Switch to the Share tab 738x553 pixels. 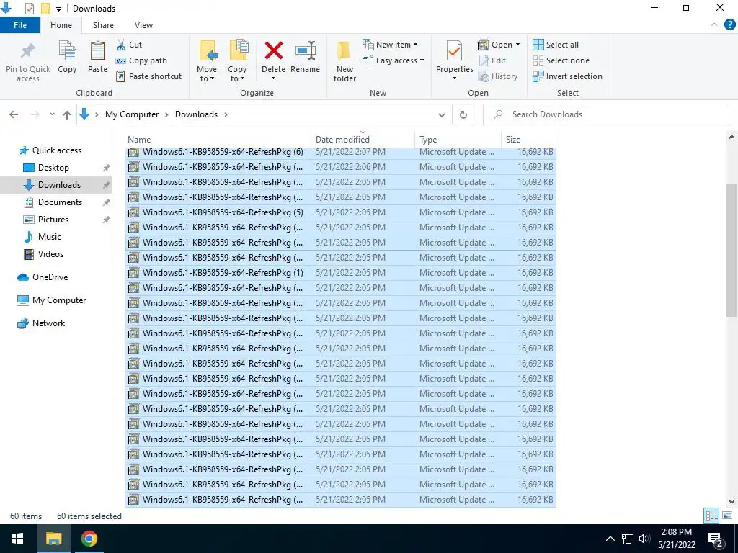(103, 25)
